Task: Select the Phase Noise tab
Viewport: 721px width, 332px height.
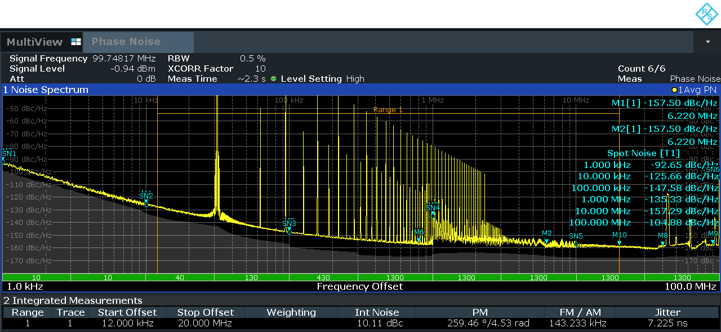Action: [126, 42]
